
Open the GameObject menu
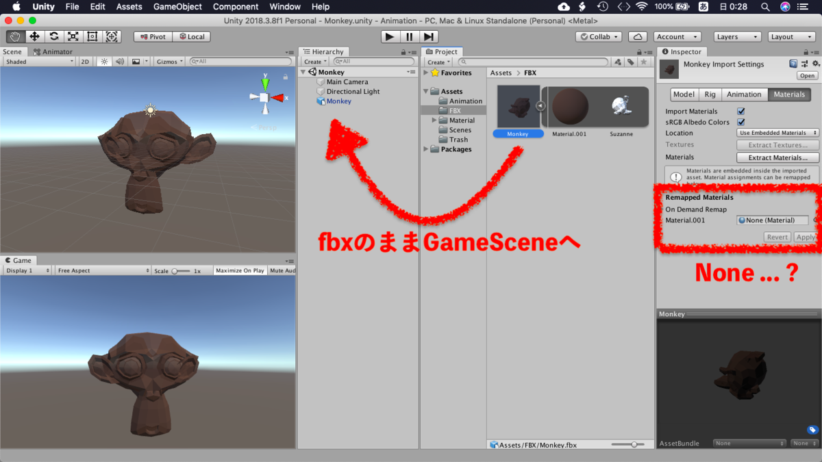177,6
